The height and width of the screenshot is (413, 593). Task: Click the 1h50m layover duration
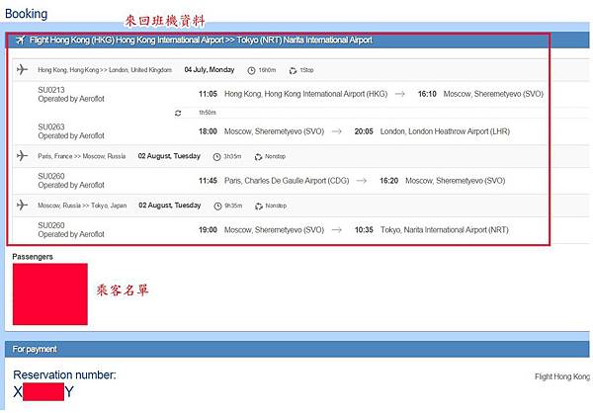point(208,113)
